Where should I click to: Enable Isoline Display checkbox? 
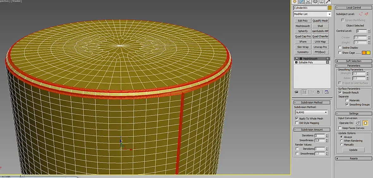point(340,48)
